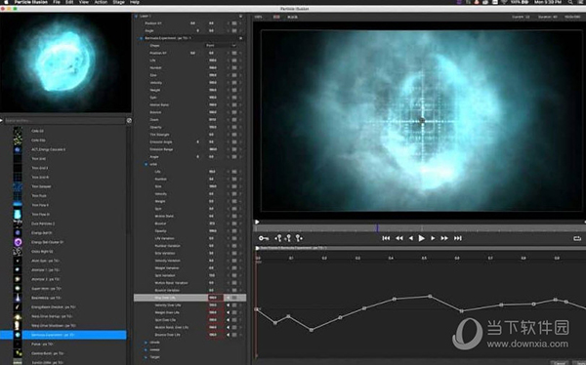The width and height of the screenshot is (586, 365).
Task: Click the speaker-like icon in Spin Over Life row
Action: coord(228,320)
